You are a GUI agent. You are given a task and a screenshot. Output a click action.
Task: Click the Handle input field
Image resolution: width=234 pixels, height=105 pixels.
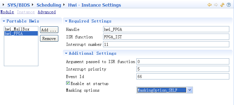166,29
